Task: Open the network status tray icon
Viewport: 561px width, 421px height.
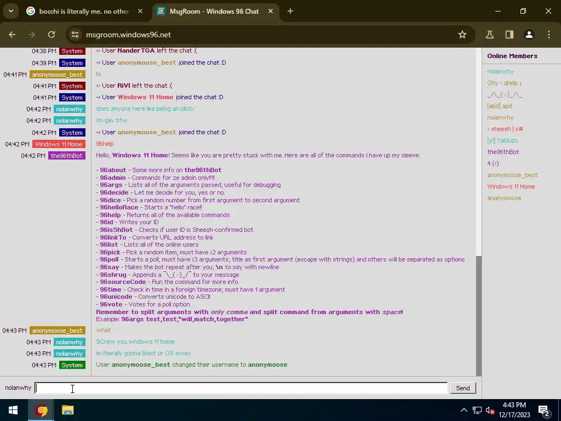Action: point(477,410)
